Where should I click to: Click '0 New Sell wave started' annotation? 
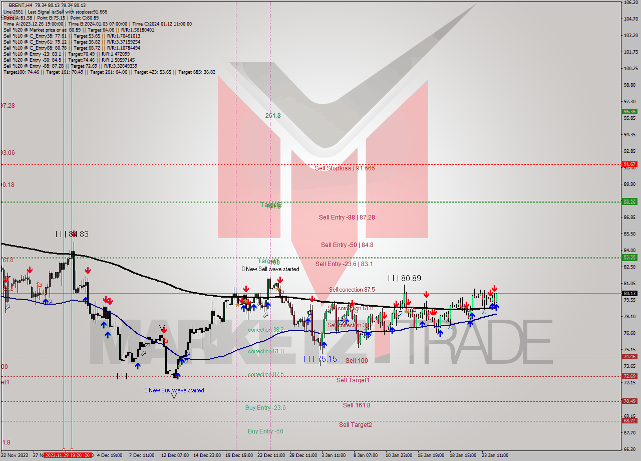coord(270,269)
